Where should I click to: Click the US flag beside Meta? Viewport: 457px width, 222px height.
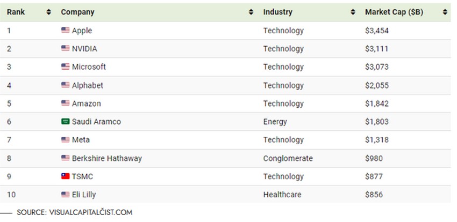tap(65, 140)
